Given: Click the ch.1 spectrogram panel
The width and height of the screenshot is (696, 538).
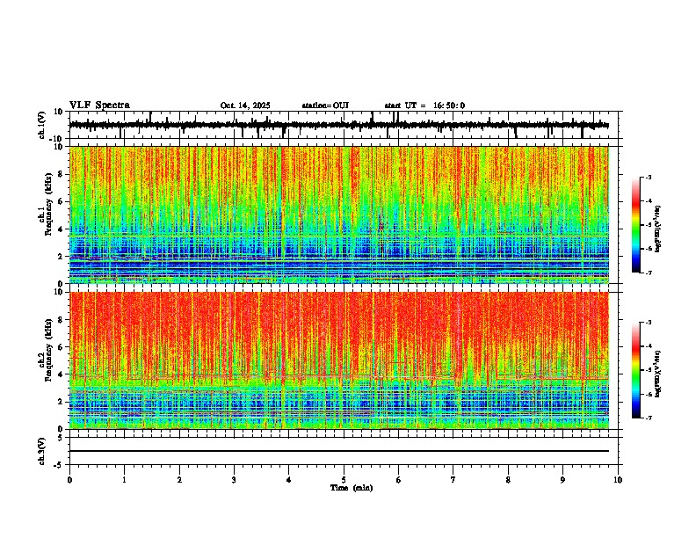Looking at the screenshot, I should pos(339,214).
